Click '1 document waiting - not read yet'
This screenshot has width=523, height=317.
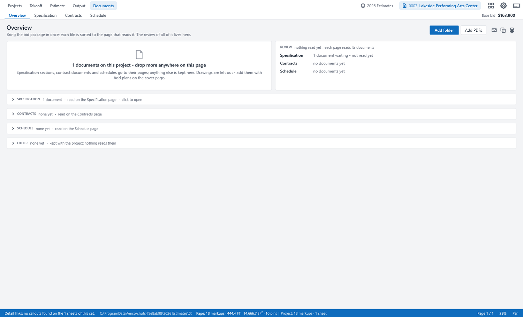pyautogui.click(x=343, y=55)
